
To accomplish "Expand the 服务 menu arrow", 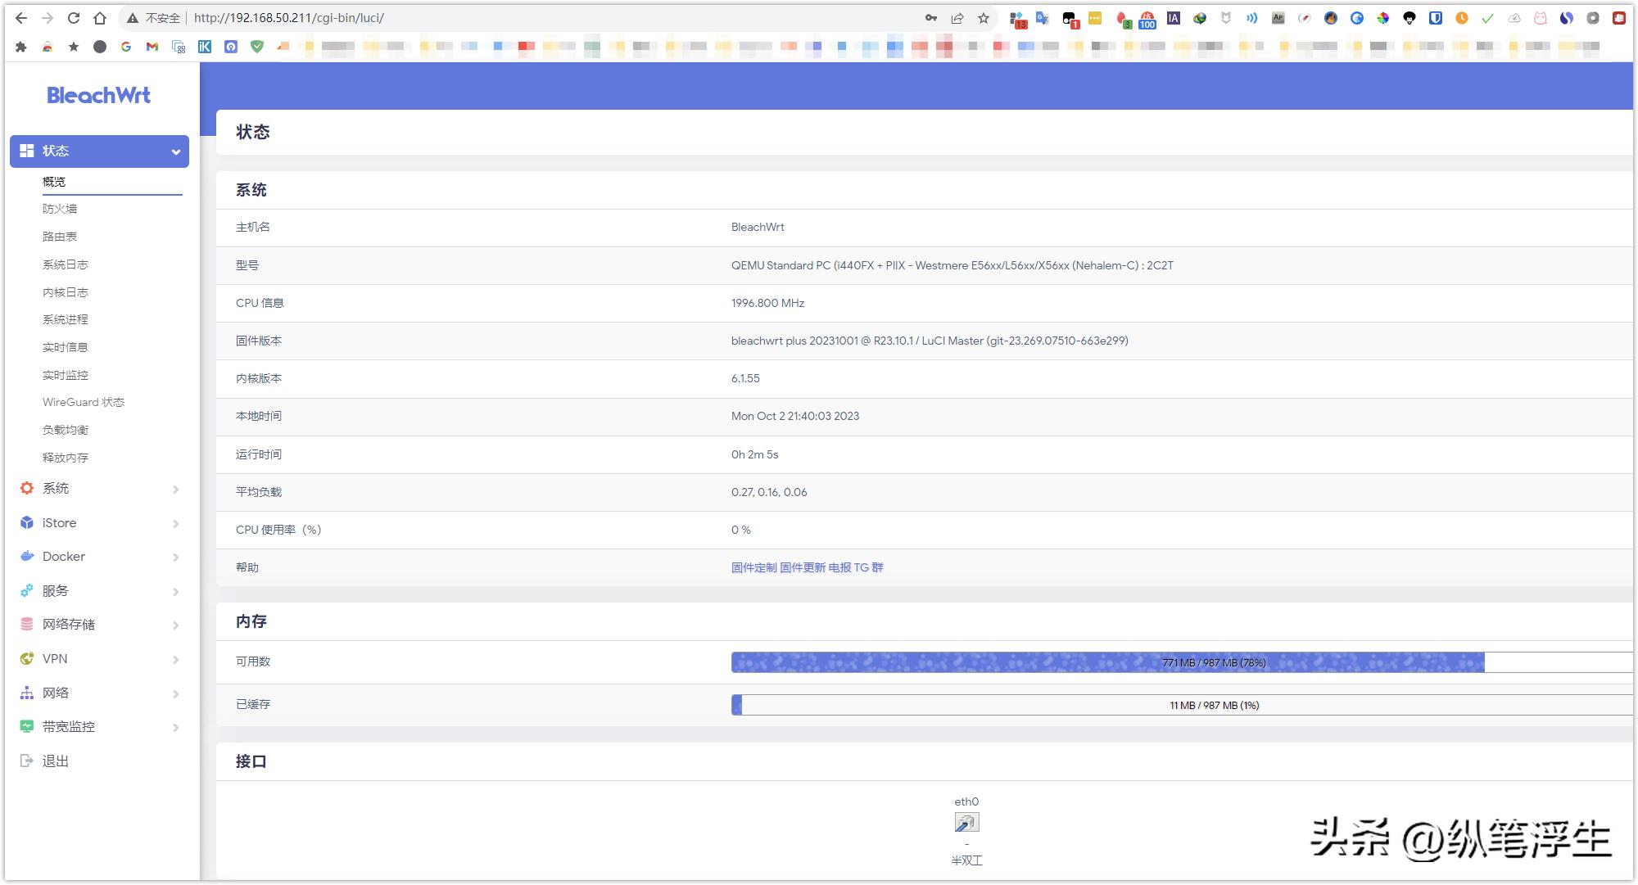I will click(175, 591).
